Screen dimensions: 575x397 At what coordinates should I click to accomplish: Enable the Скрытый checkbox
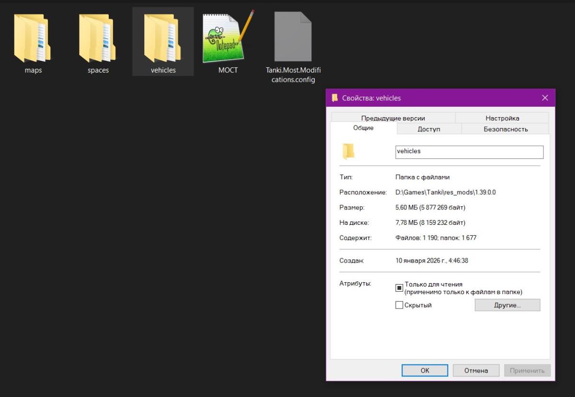399,305
